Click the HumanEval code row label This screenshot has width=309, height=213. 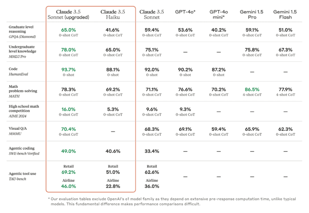pyautogui.click(x=18, y=72)
